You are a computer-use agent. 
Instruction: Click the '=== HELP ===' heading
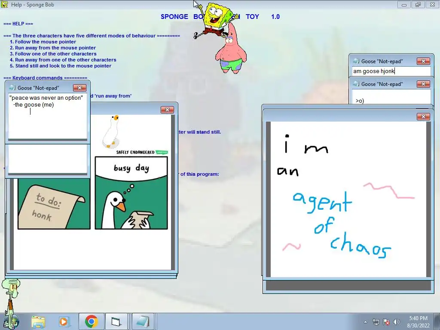pos(18,24)
